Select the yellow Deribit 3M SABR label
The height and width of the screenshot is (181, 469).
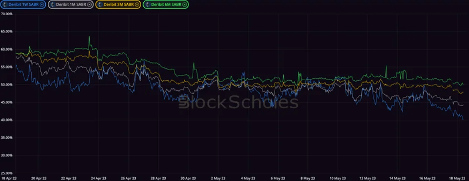point(119,5)
